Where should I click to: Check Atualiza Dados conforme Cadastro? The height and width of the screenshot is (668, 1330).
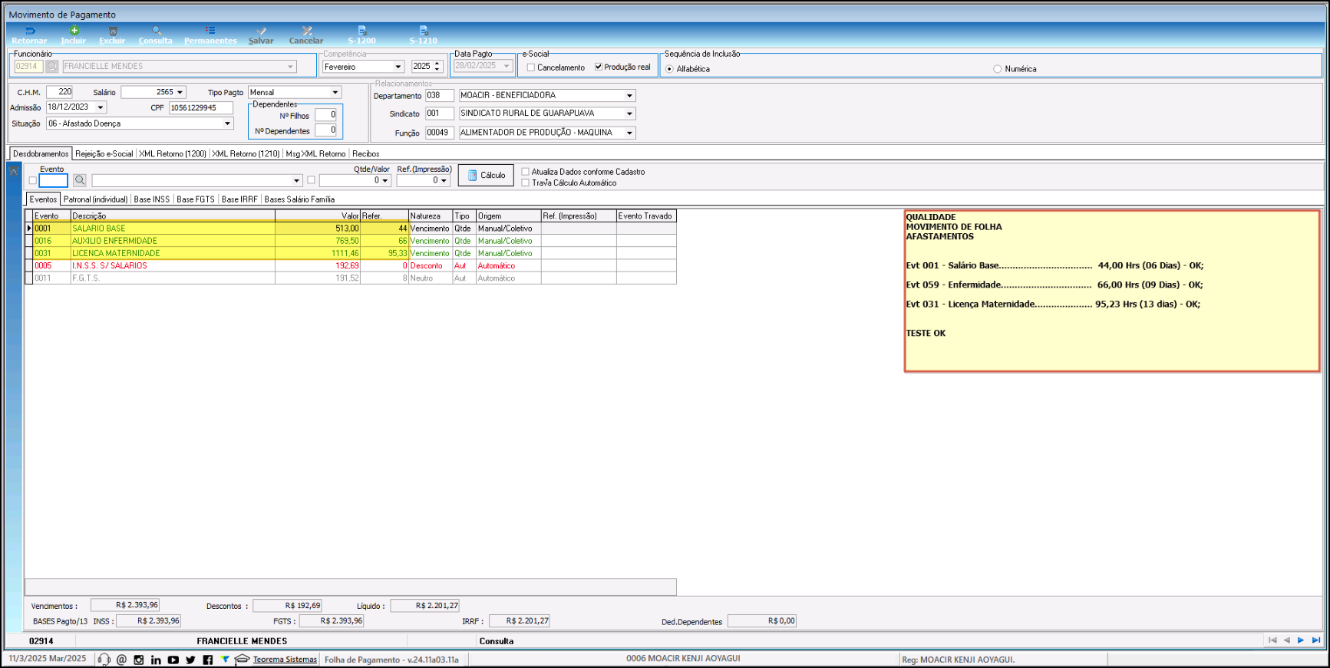[x=526, y=172]
